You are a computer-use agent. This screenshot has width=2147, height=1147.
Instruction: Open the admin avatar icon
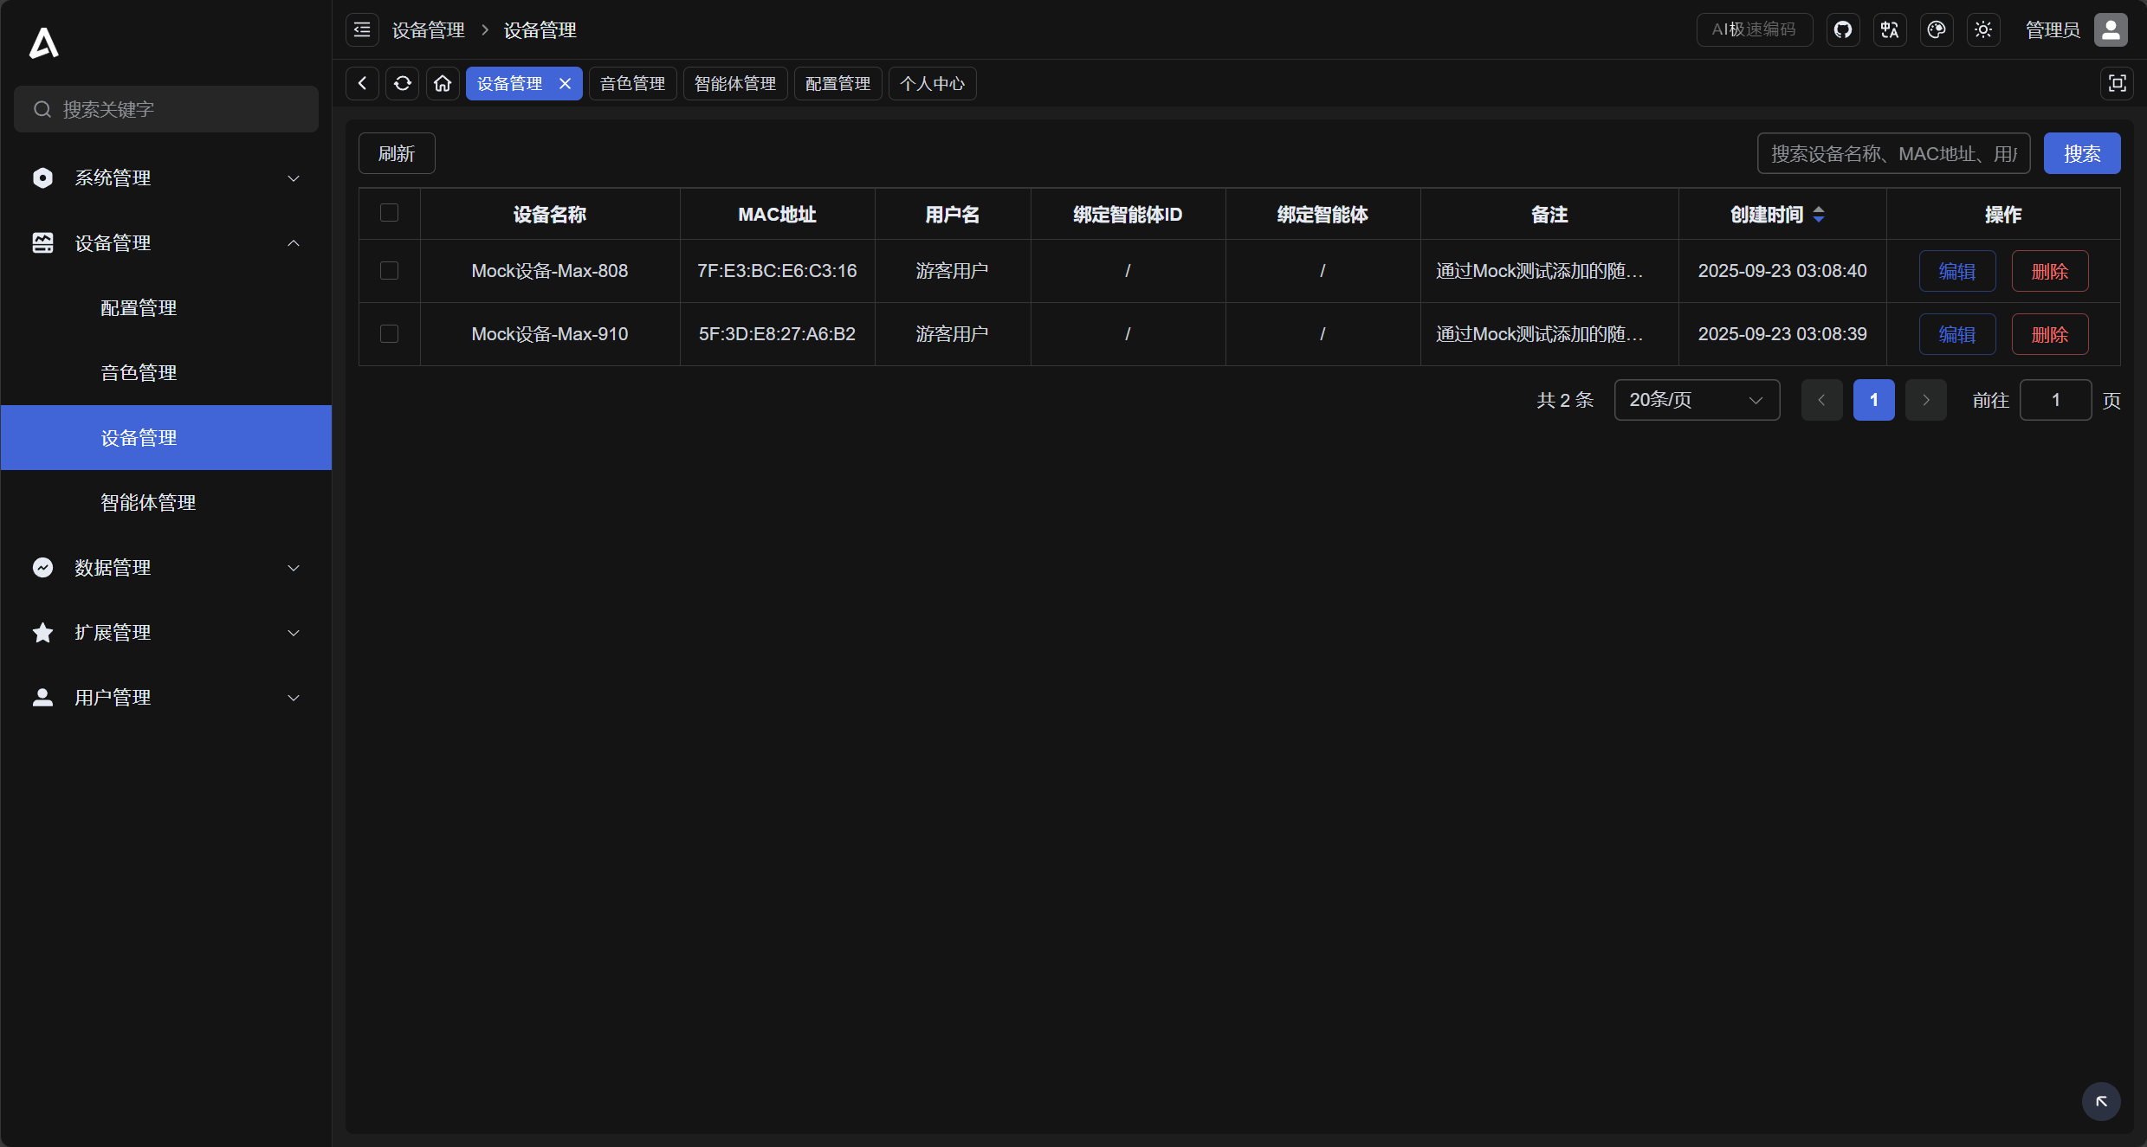(2111, 29)
